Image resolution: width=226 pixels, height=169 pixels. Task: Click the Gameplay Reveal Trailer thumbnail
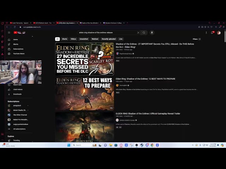[84, 127]
